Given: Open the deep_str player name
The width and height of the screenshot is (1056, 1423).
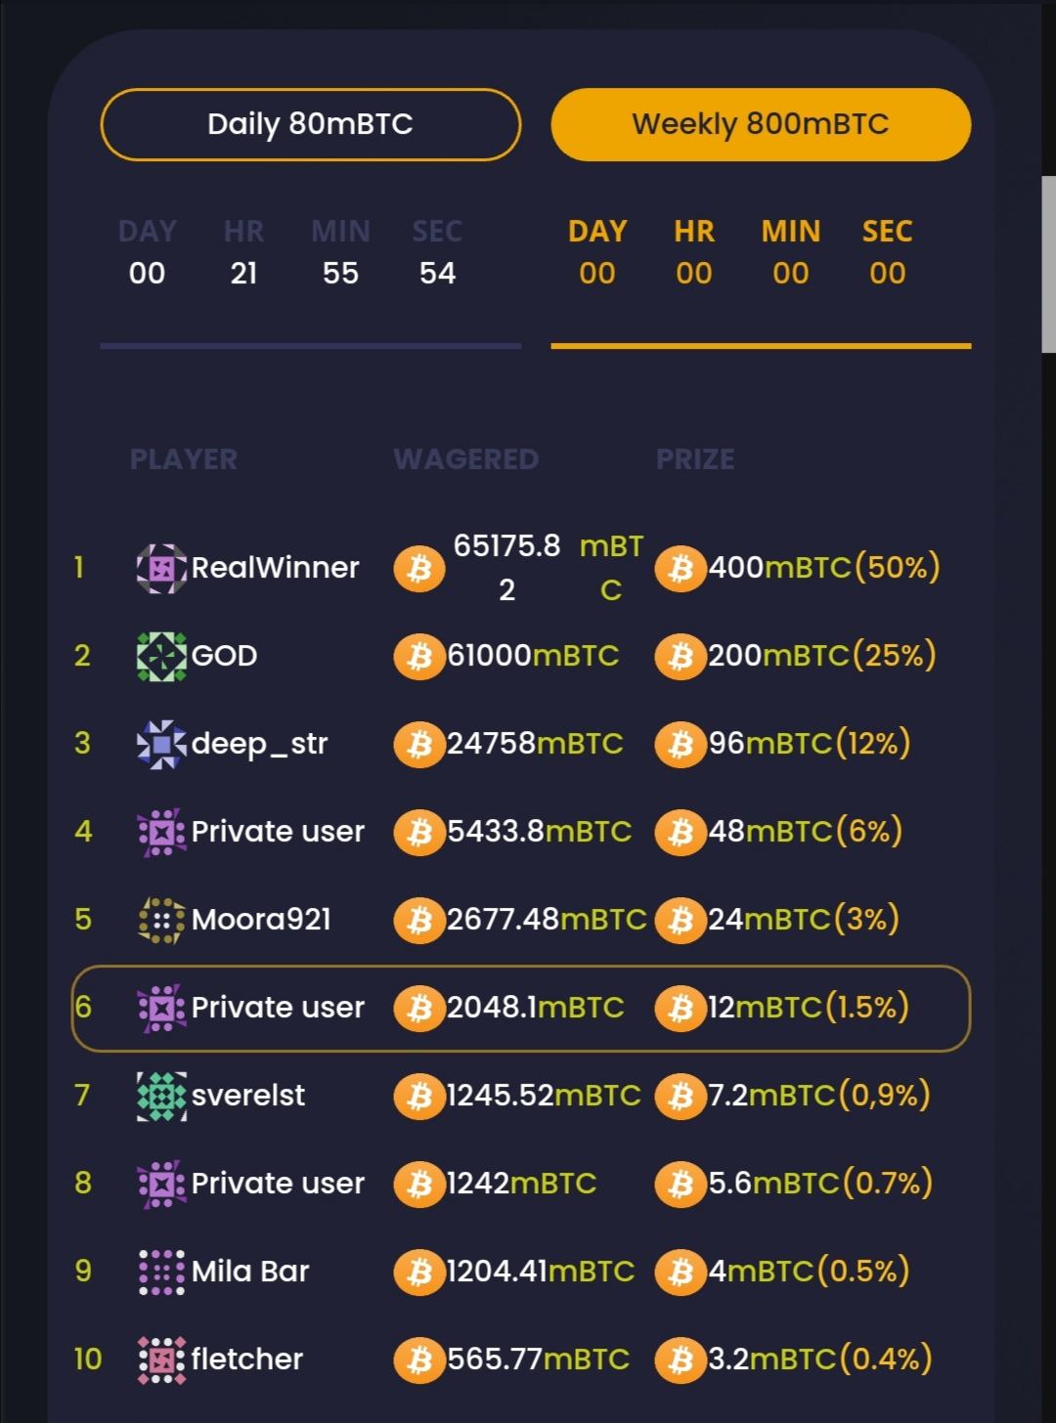Looking at the screenshot, I should click(259, 744).
